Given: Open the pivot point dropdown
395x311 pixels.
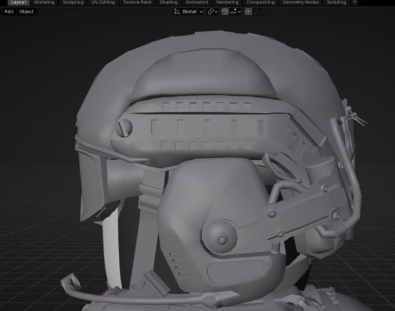Looking at the screenshot, I should [x=213, y=11].
